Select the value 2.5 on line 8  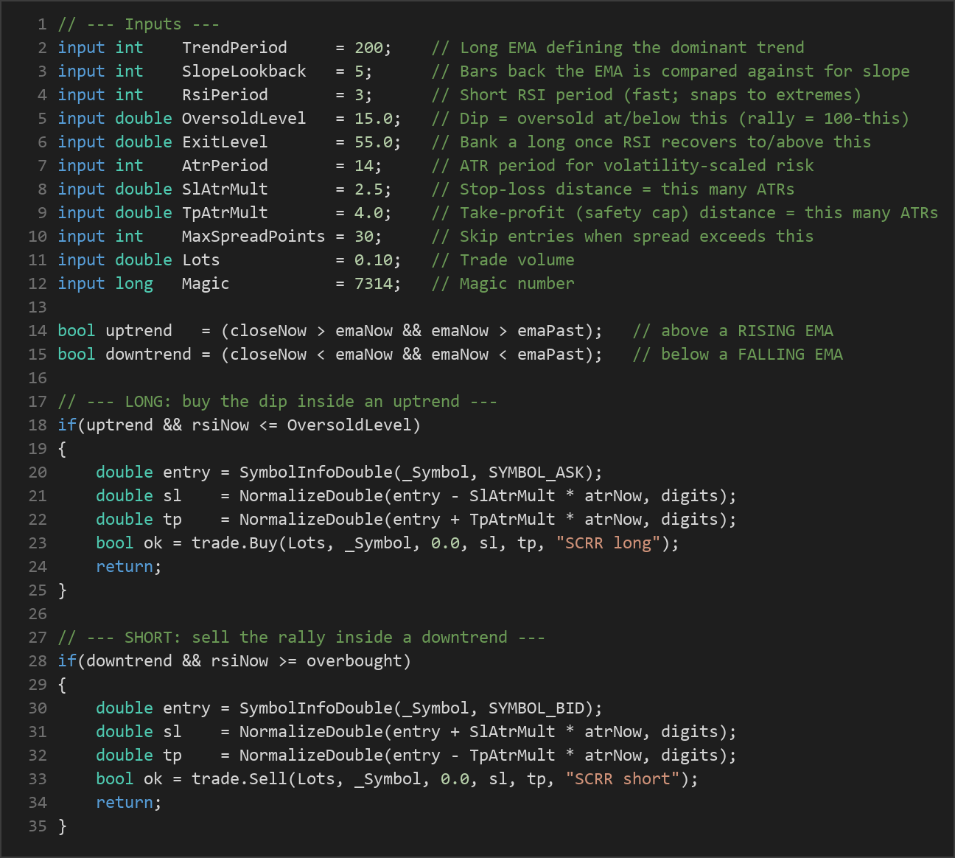tap(368, 189)
